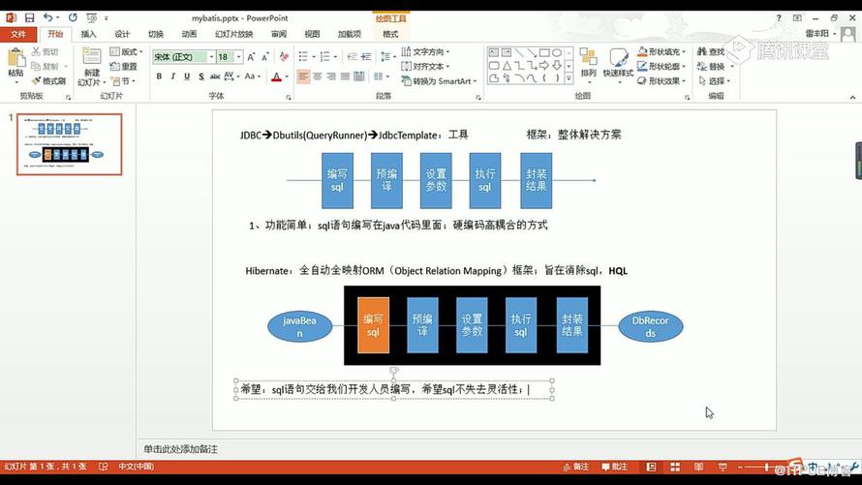Image resolution: width=862 pixels, height=485 pixels.
Task: Switch to the 幻灯片放映 Slide Show tab
Action: tap(234, 34)
